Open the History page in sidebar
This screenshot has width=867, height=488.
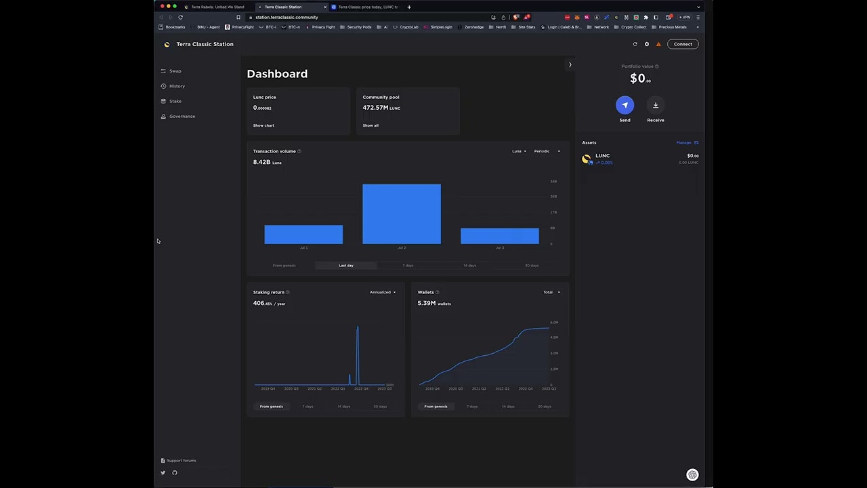[x=173, y=86]
